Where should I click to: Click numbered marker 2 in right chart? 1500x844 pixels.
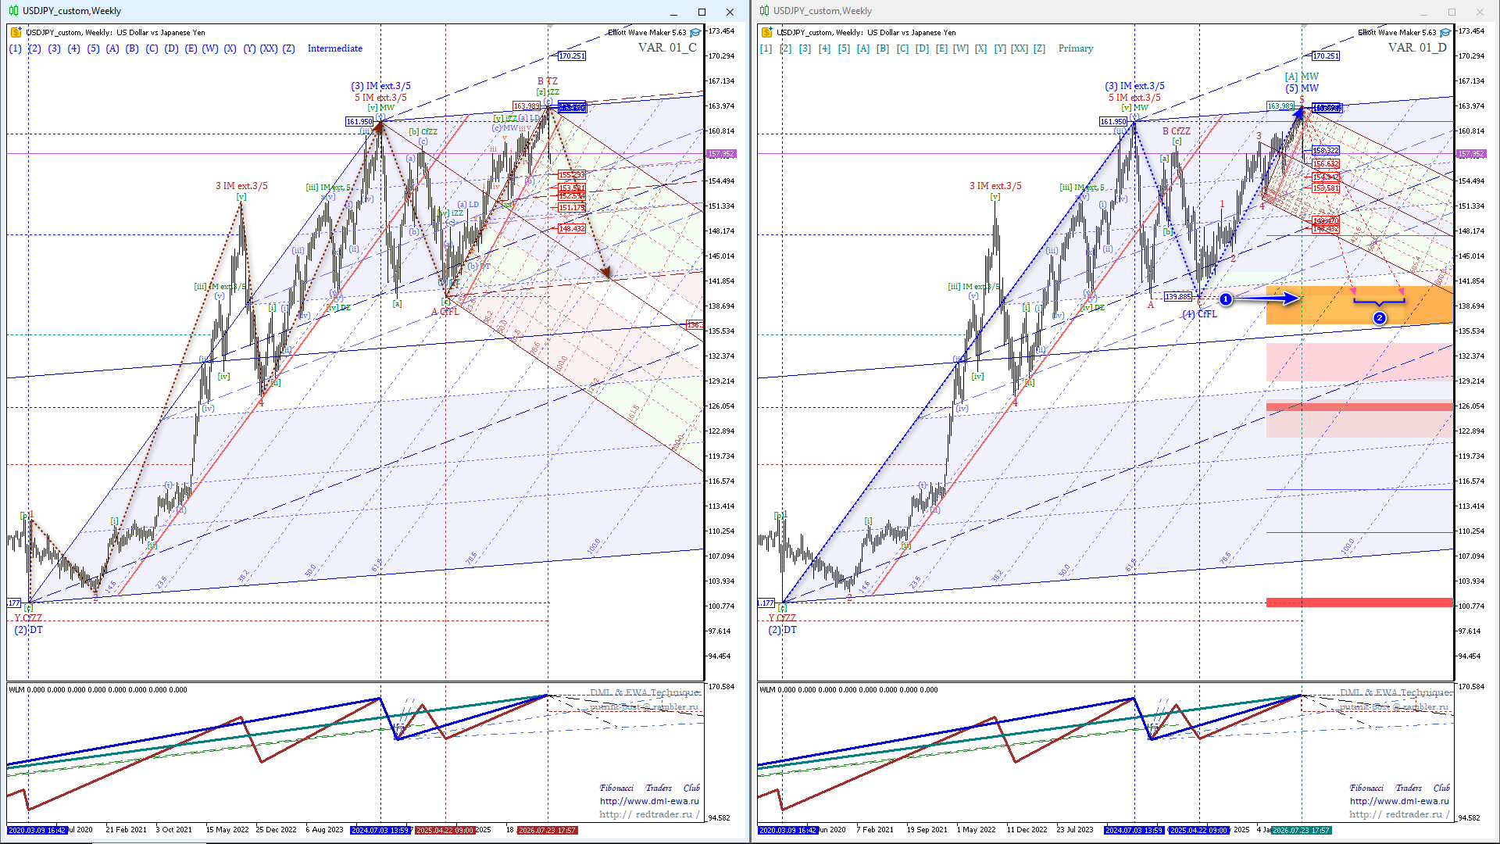1380,318
